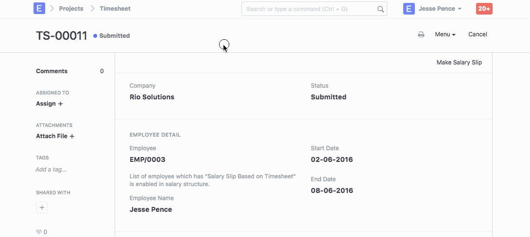Image resolution: width=530 pixels, height=237 pixels.
Task: Click the search magnifier icon
Action: coord(380,9)
